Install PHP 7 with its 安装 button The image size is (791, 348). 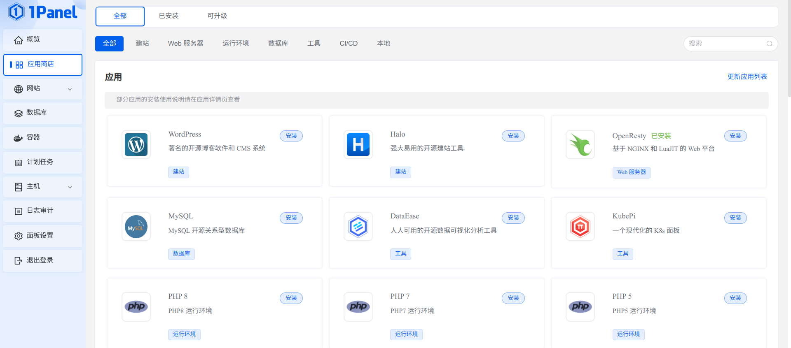(x=513, y=298)
